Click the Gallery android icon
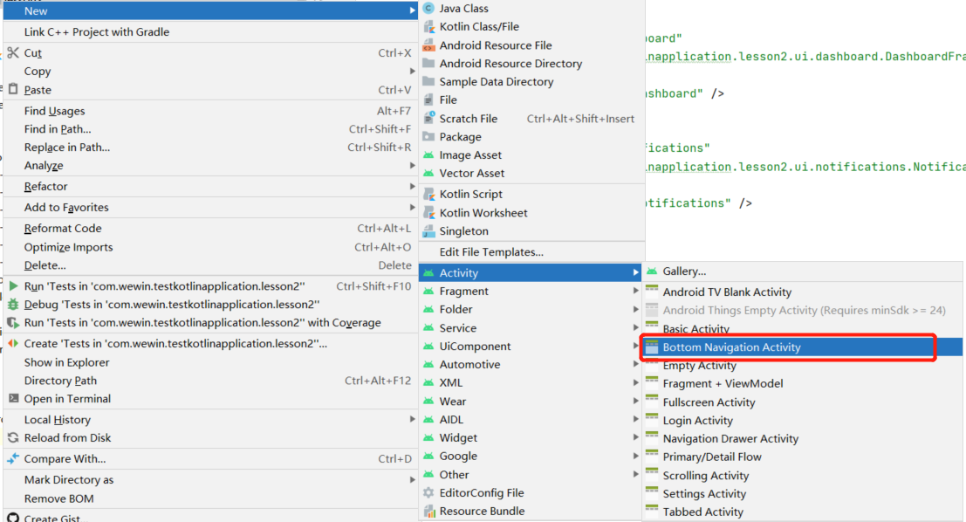 pos(652,271)
